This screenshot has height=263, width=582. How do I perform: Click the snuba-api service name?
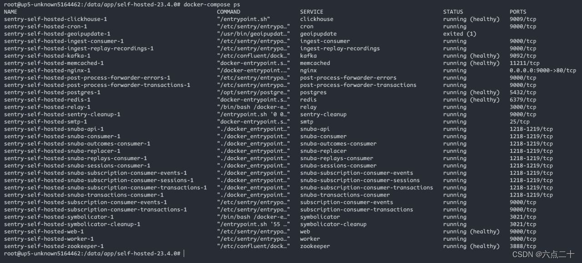[315, 129]
